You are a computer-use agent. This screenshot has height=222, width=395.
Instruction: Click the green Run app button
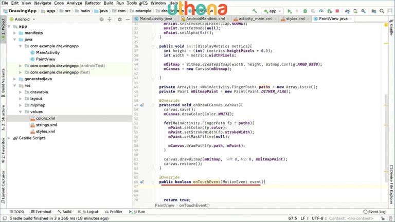[290, 11]
